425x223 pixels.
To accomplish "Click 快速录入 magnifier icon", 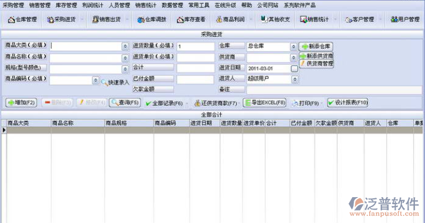I will pos(104,82).
